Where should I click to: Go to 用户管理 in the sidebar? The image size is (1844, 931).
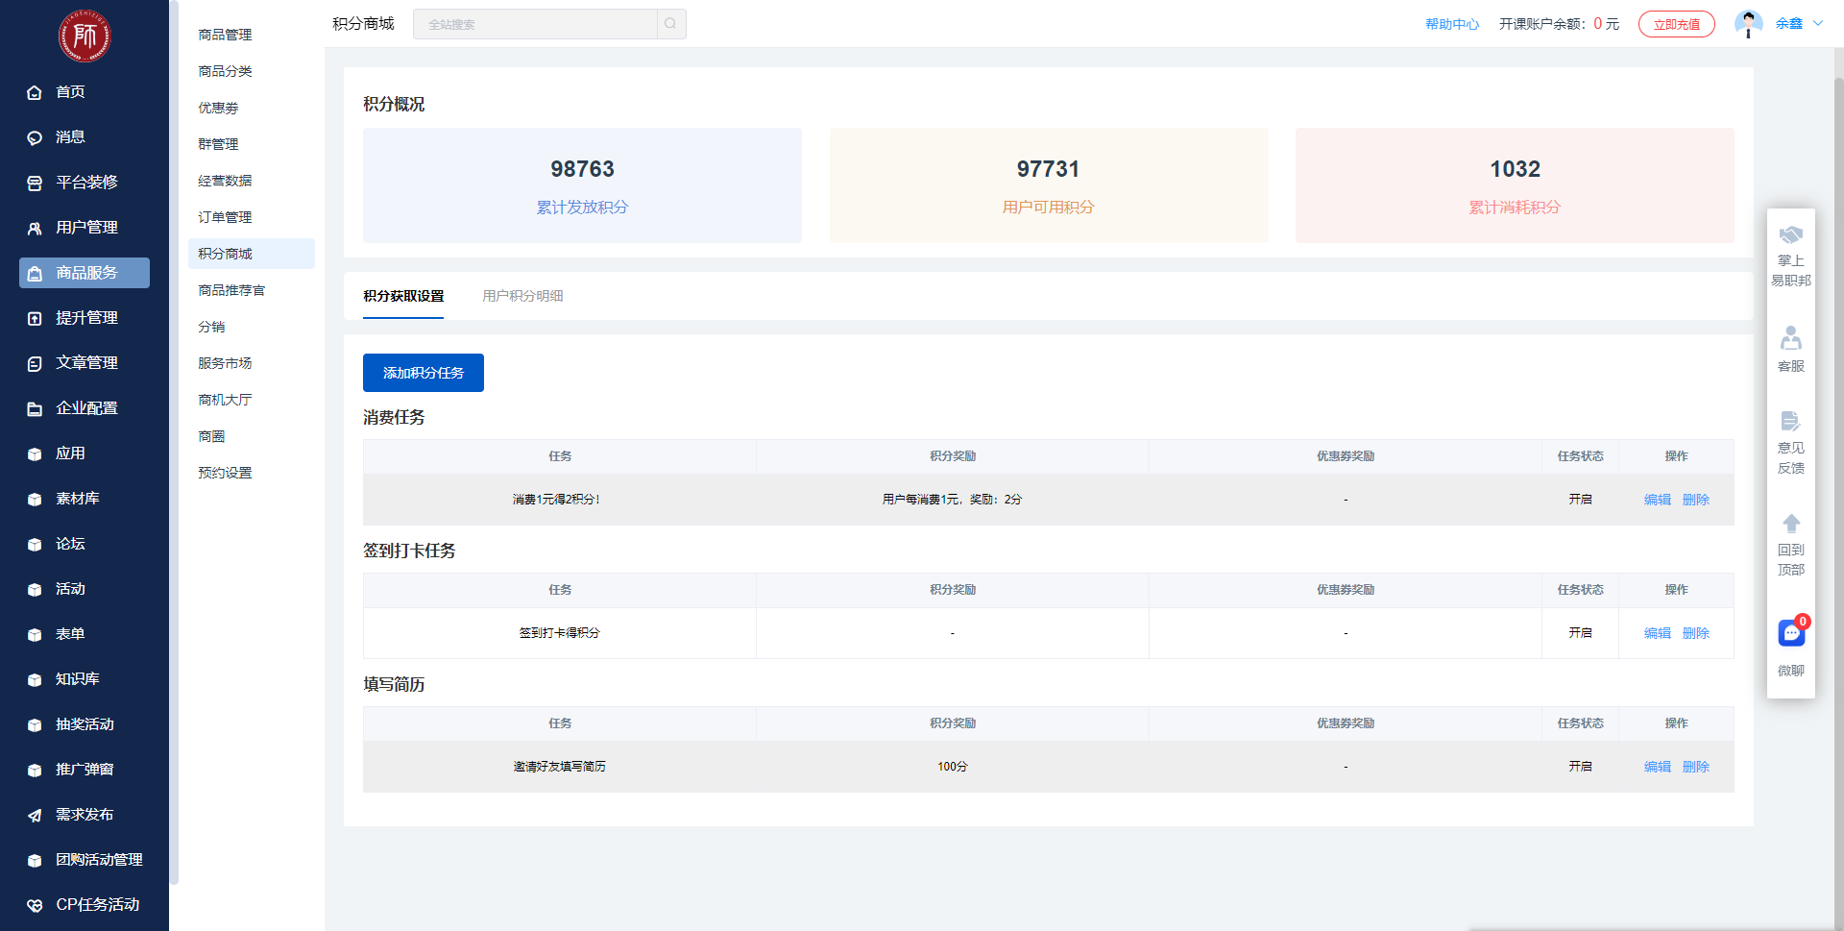86,228
